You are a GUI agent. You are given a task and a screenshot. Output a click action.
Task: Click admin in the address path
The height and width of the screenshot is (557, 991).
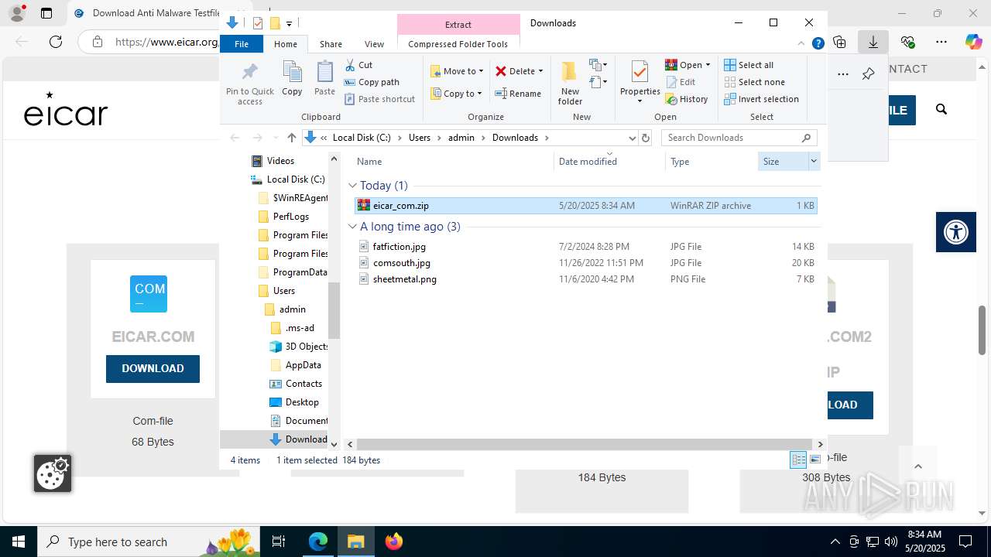point(461,138)
